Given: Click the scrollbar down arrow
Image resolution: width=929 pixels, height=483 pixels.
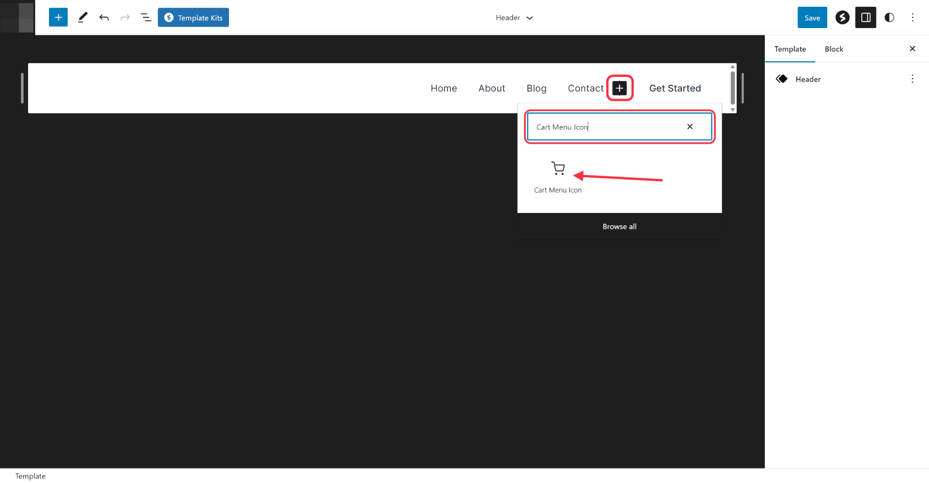Looking at the screenshot, I should point(732,110).
